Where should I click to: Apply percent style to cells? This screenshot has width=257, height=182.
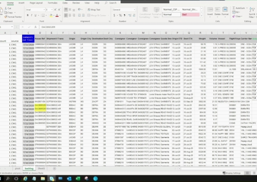[x=120, y=15]
